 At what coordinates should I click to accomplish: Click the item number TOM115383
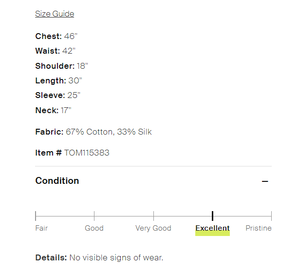[87, 153]
